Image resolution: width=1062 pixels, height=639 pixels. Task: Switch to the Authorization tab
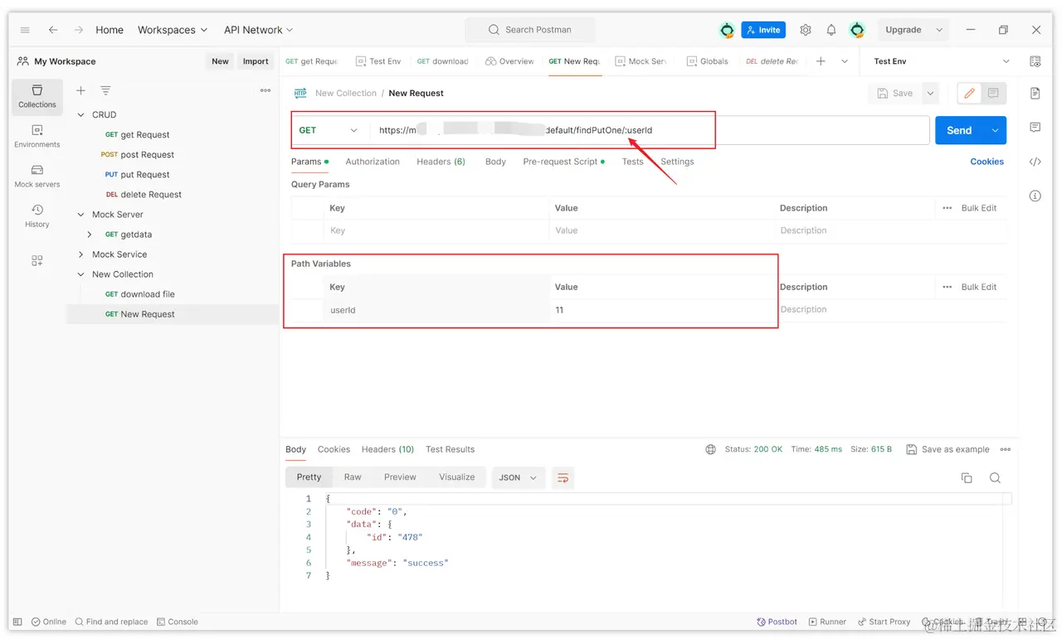pos(372,162)
